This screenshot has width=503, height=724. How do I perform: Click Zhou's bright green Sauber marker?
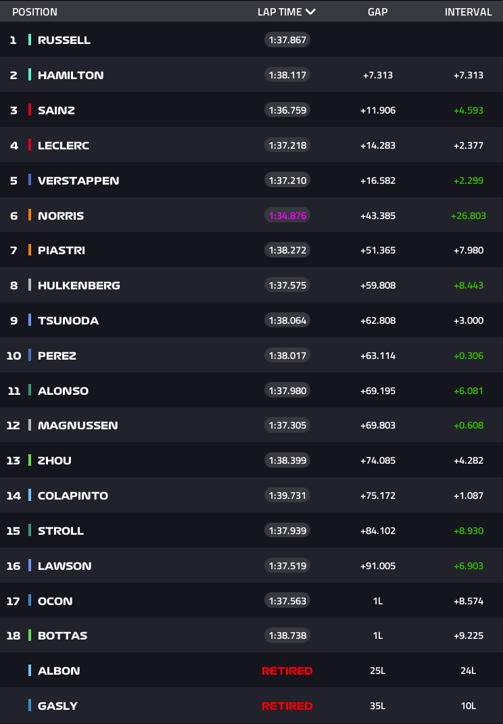[30, 460]
